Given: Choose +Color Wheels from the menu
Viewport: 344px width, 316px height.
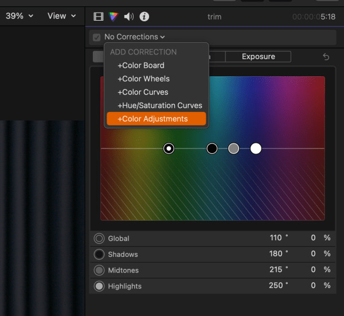Looking at the screenshot, I should [x=143, y=79].
